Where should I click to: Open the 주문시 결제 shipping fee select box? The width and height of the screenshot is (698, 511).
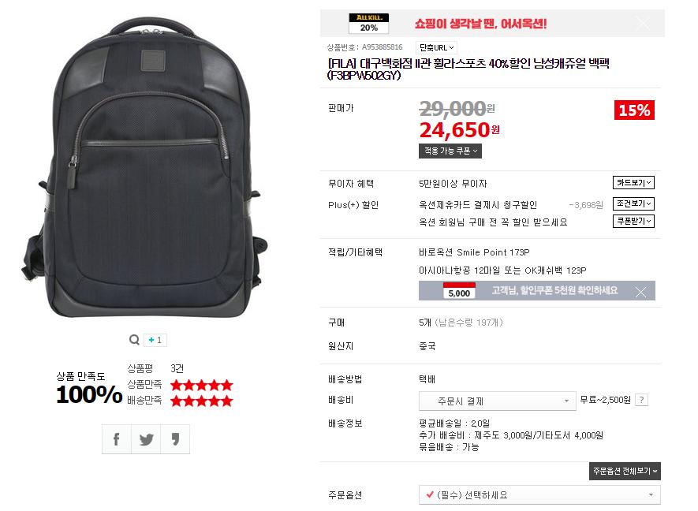click(497, 401)
